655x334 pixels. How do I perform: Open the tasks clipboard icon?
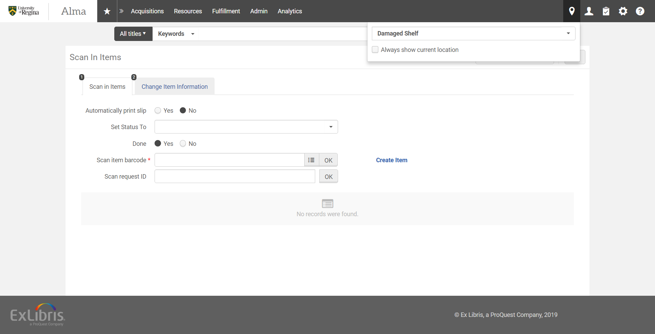[606, 11]
